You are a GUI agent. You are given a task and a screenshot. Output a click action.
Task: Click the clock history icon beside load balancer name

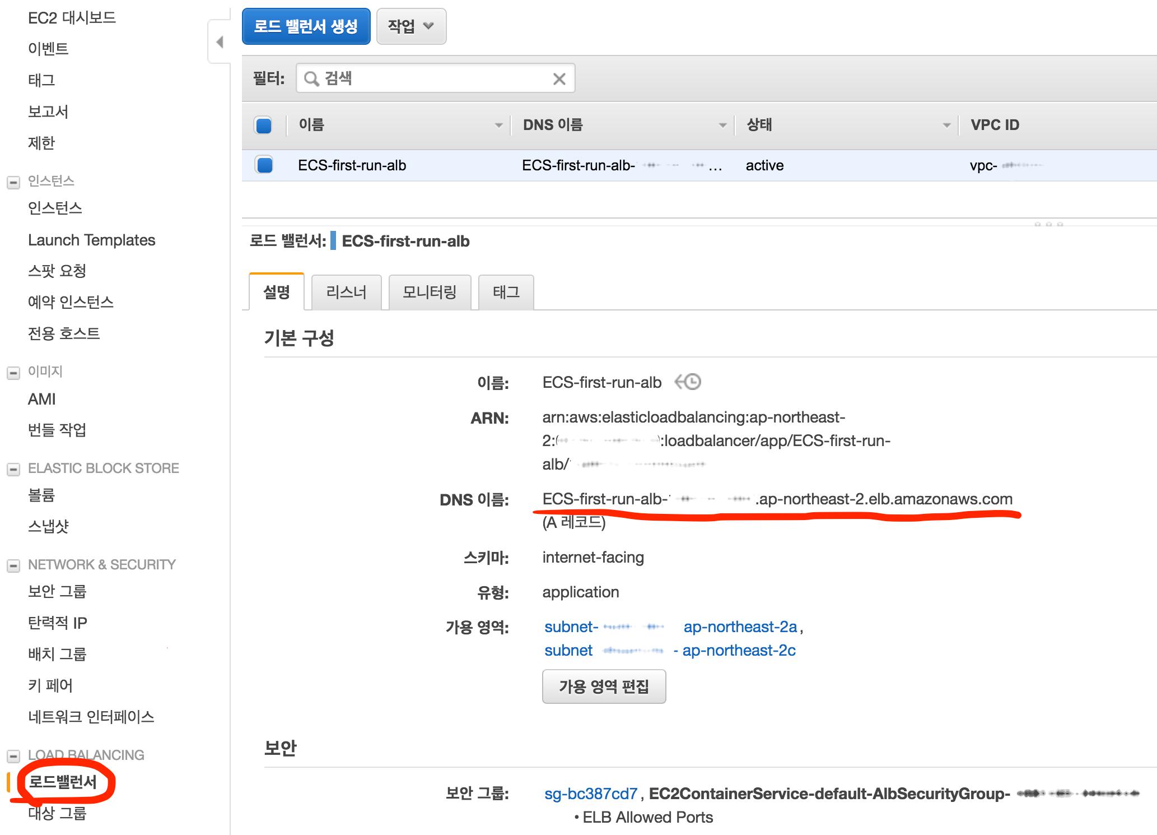[x=688, y=382]
